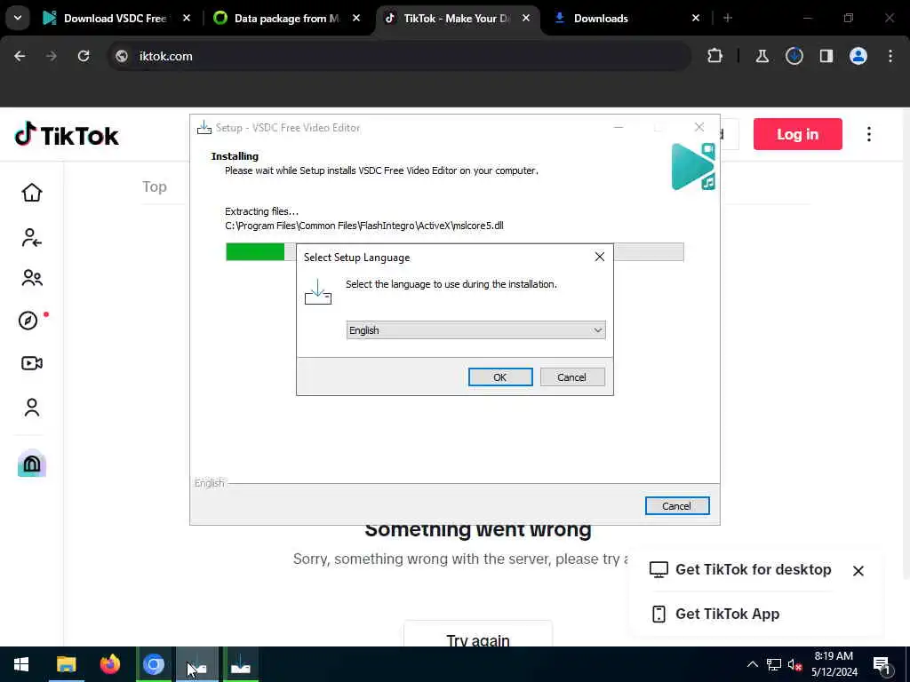Open Chrome Labs flask icon

[762, 56]
